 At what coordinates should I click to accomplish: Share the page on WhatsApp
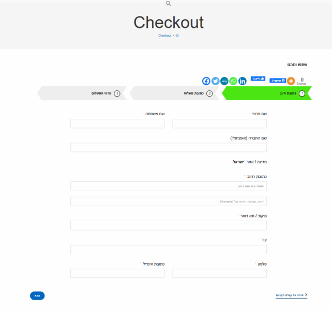[233, 81]
